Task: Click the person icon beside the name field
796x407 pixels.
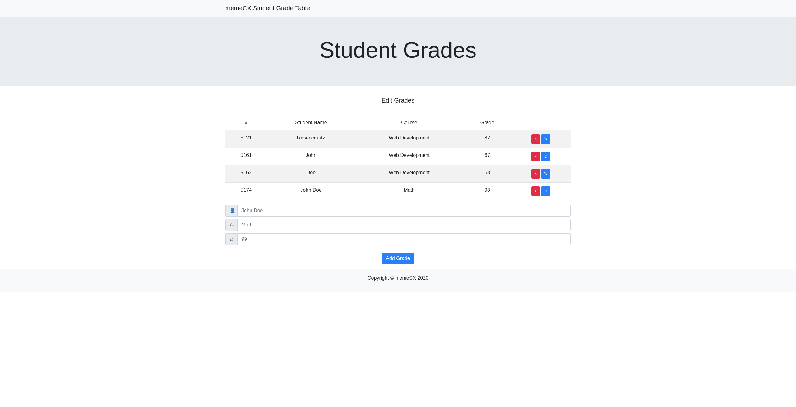Action: point(231,210)
